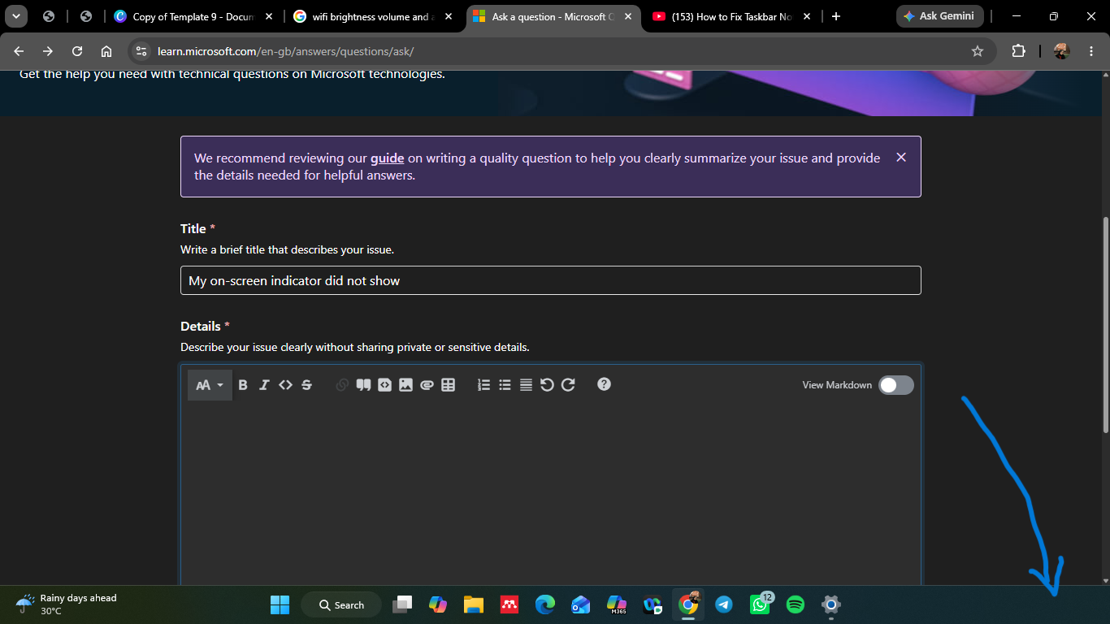View site information icon in address bar
The image size is (1110, 624).
[141, 51]
